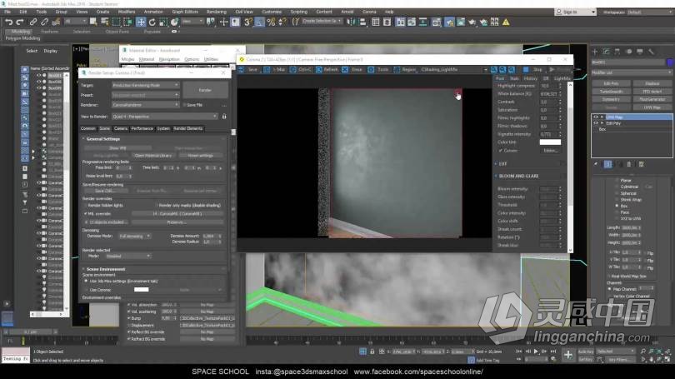
Task: Activate the Unlink Selection tool
Action: click(x=44, y=22)
